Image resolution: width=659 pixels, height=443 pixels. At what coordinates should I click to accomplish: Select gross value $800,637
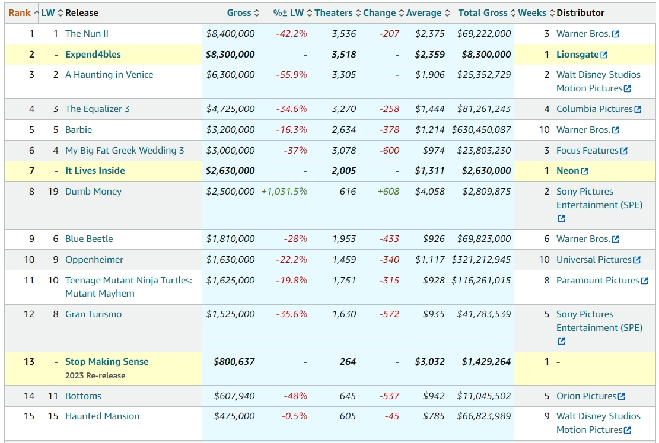(234, 362)
